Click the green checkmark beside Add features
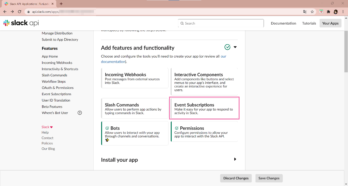 227,47
